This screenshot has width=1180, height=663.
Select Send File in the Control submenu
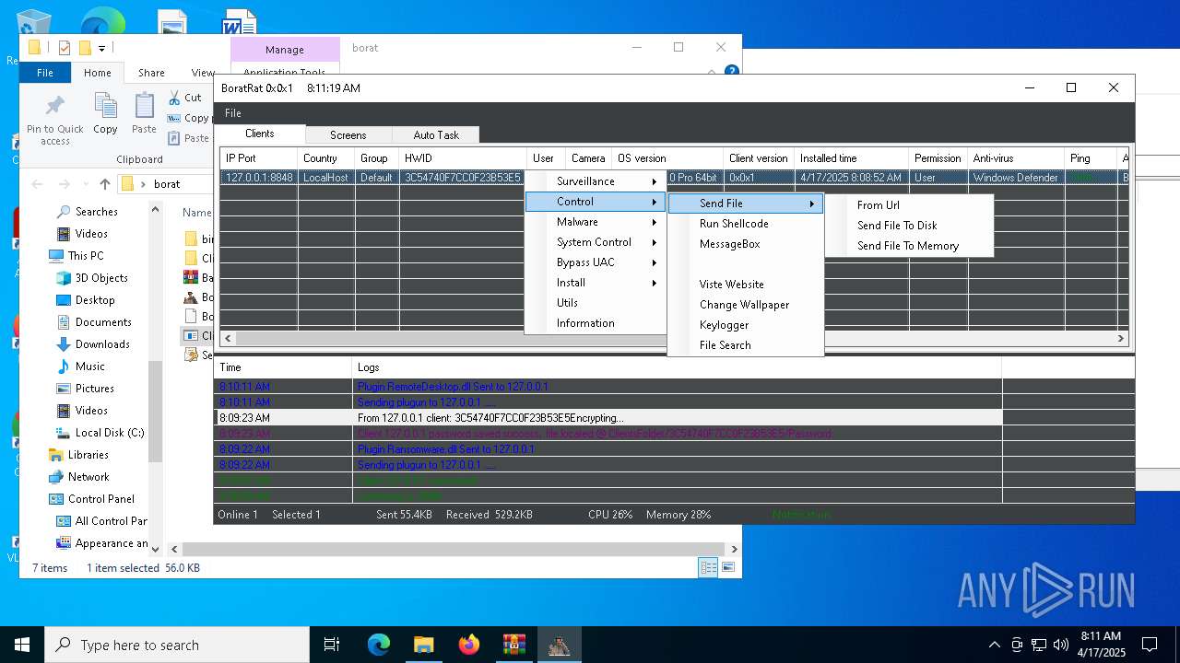(x=746, y=204)
